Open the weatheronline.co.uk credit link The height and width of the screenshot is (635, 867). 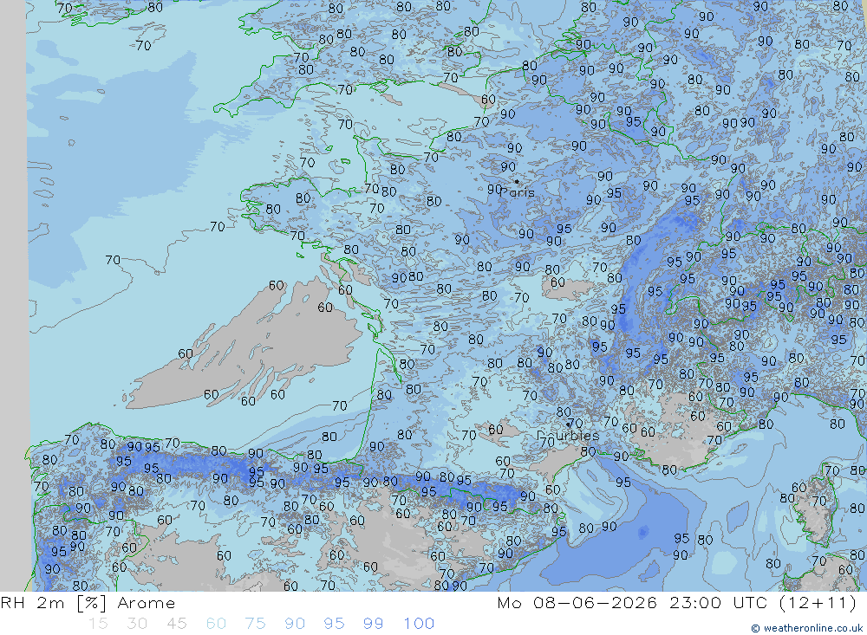pos(807,628)
